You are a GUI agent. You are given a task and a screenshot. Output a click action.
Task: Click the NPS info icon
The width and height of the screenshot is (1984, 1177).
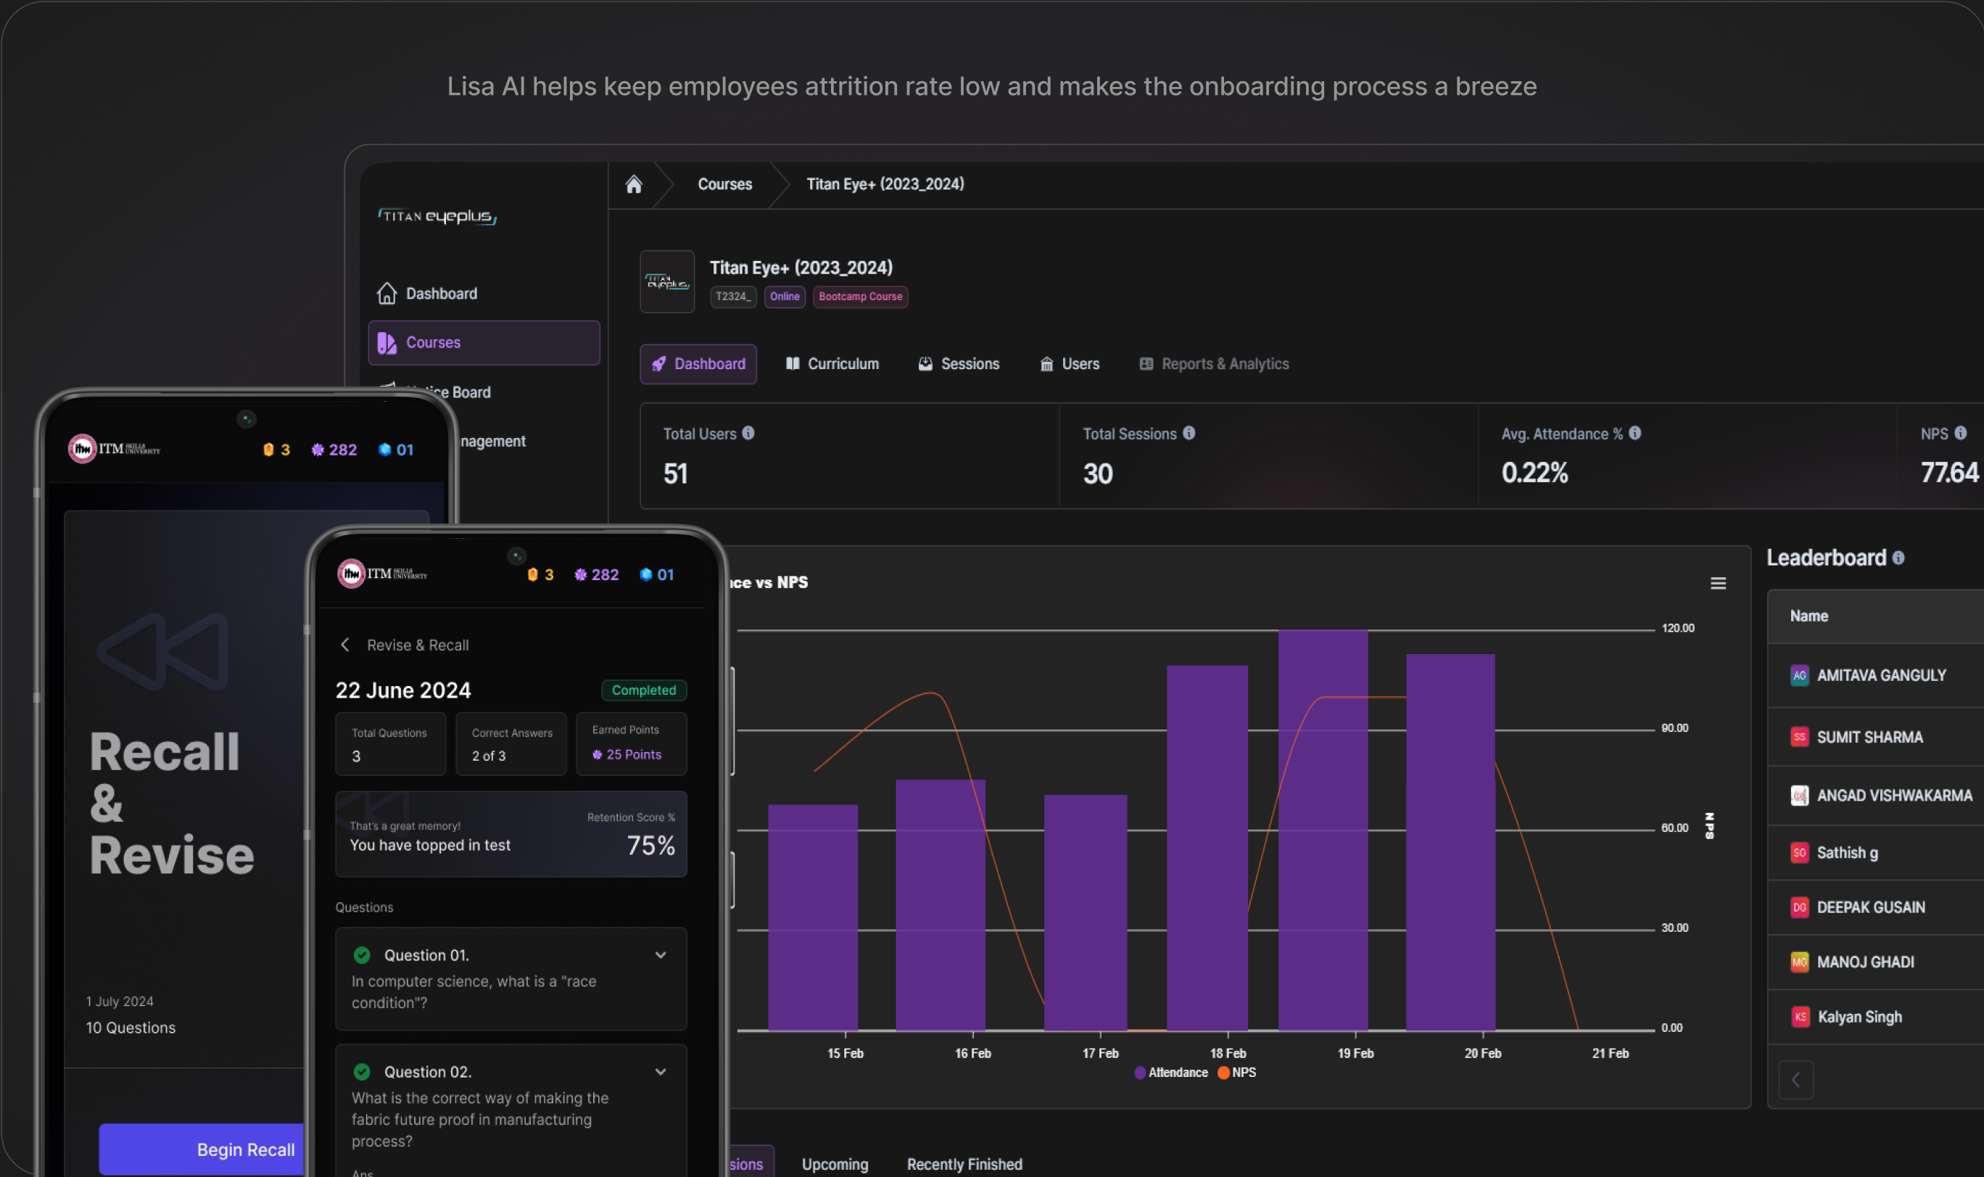point(1960,433)
